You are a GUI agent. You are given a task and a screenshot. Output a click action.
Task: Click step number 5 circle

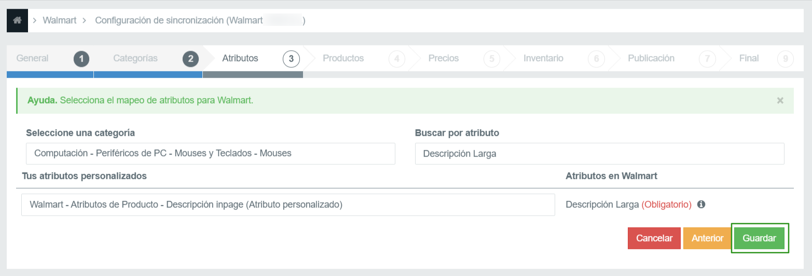[x=491, y=59]
